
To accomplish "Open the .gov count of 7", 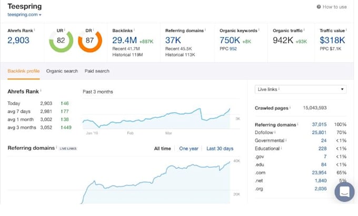I will click(x=325, y=157).
